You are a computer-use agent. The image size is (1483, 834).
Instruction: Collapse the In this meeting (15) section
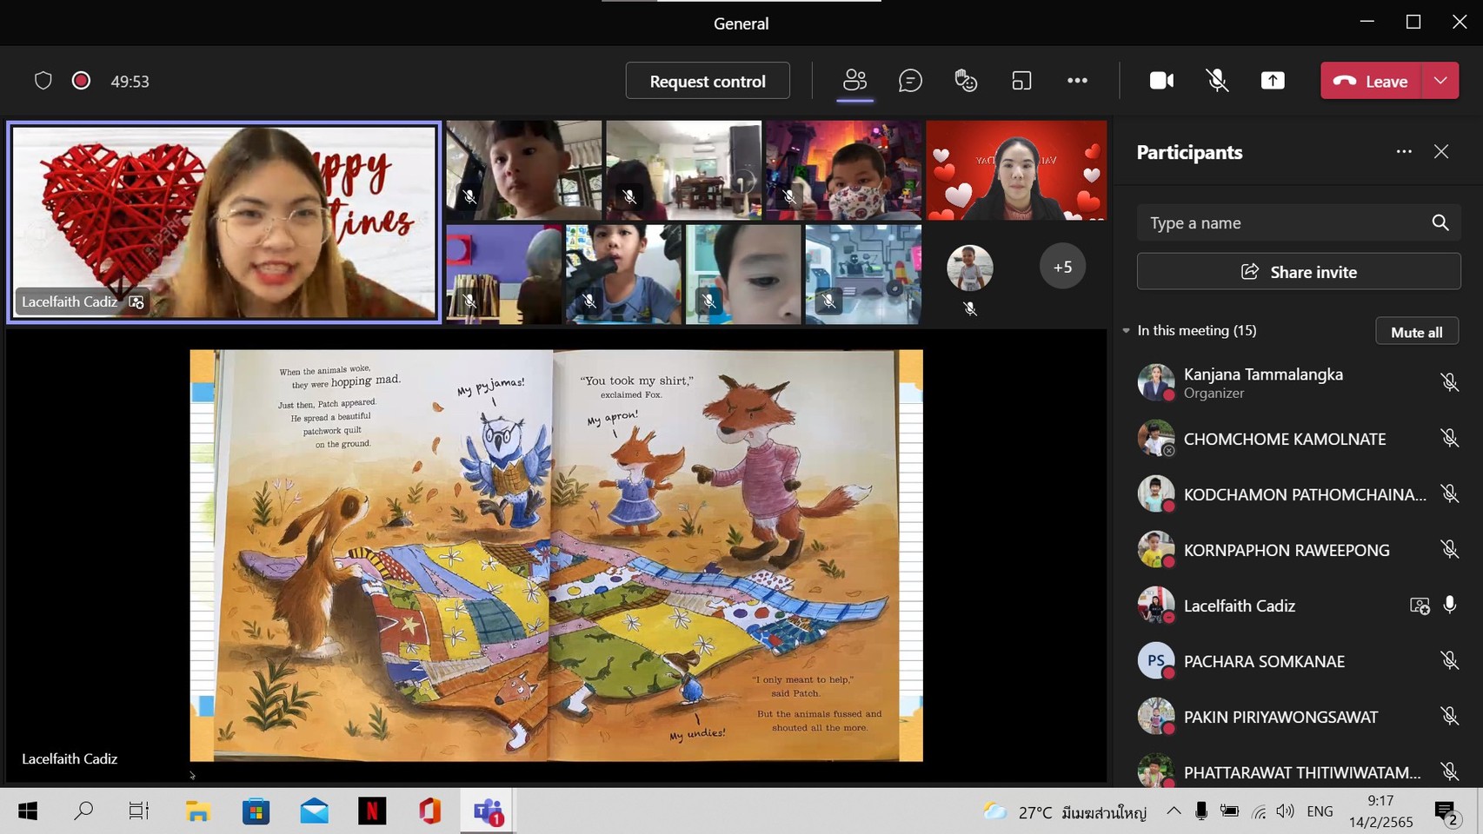(1127, 331)
